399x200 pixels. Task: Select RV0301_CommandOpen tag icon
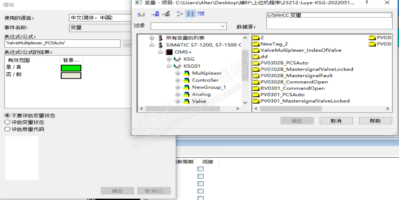(x=256, y=88)
